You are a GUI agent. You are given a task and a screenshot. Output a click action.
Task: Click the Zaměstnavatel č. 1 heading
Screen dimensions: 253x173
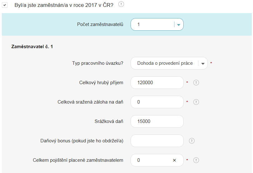click(x=32, y=47)
